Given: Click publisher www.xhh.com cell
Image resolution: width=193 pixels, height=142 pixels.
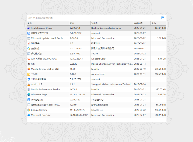Looking at the screenshot, I should point(98,74).
